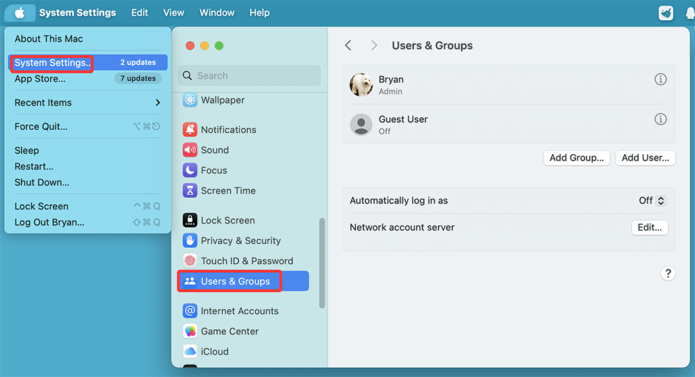Open Privacy & Security hand icon
The height and width of the screenshot is (377, 695).
coord(190,240)
